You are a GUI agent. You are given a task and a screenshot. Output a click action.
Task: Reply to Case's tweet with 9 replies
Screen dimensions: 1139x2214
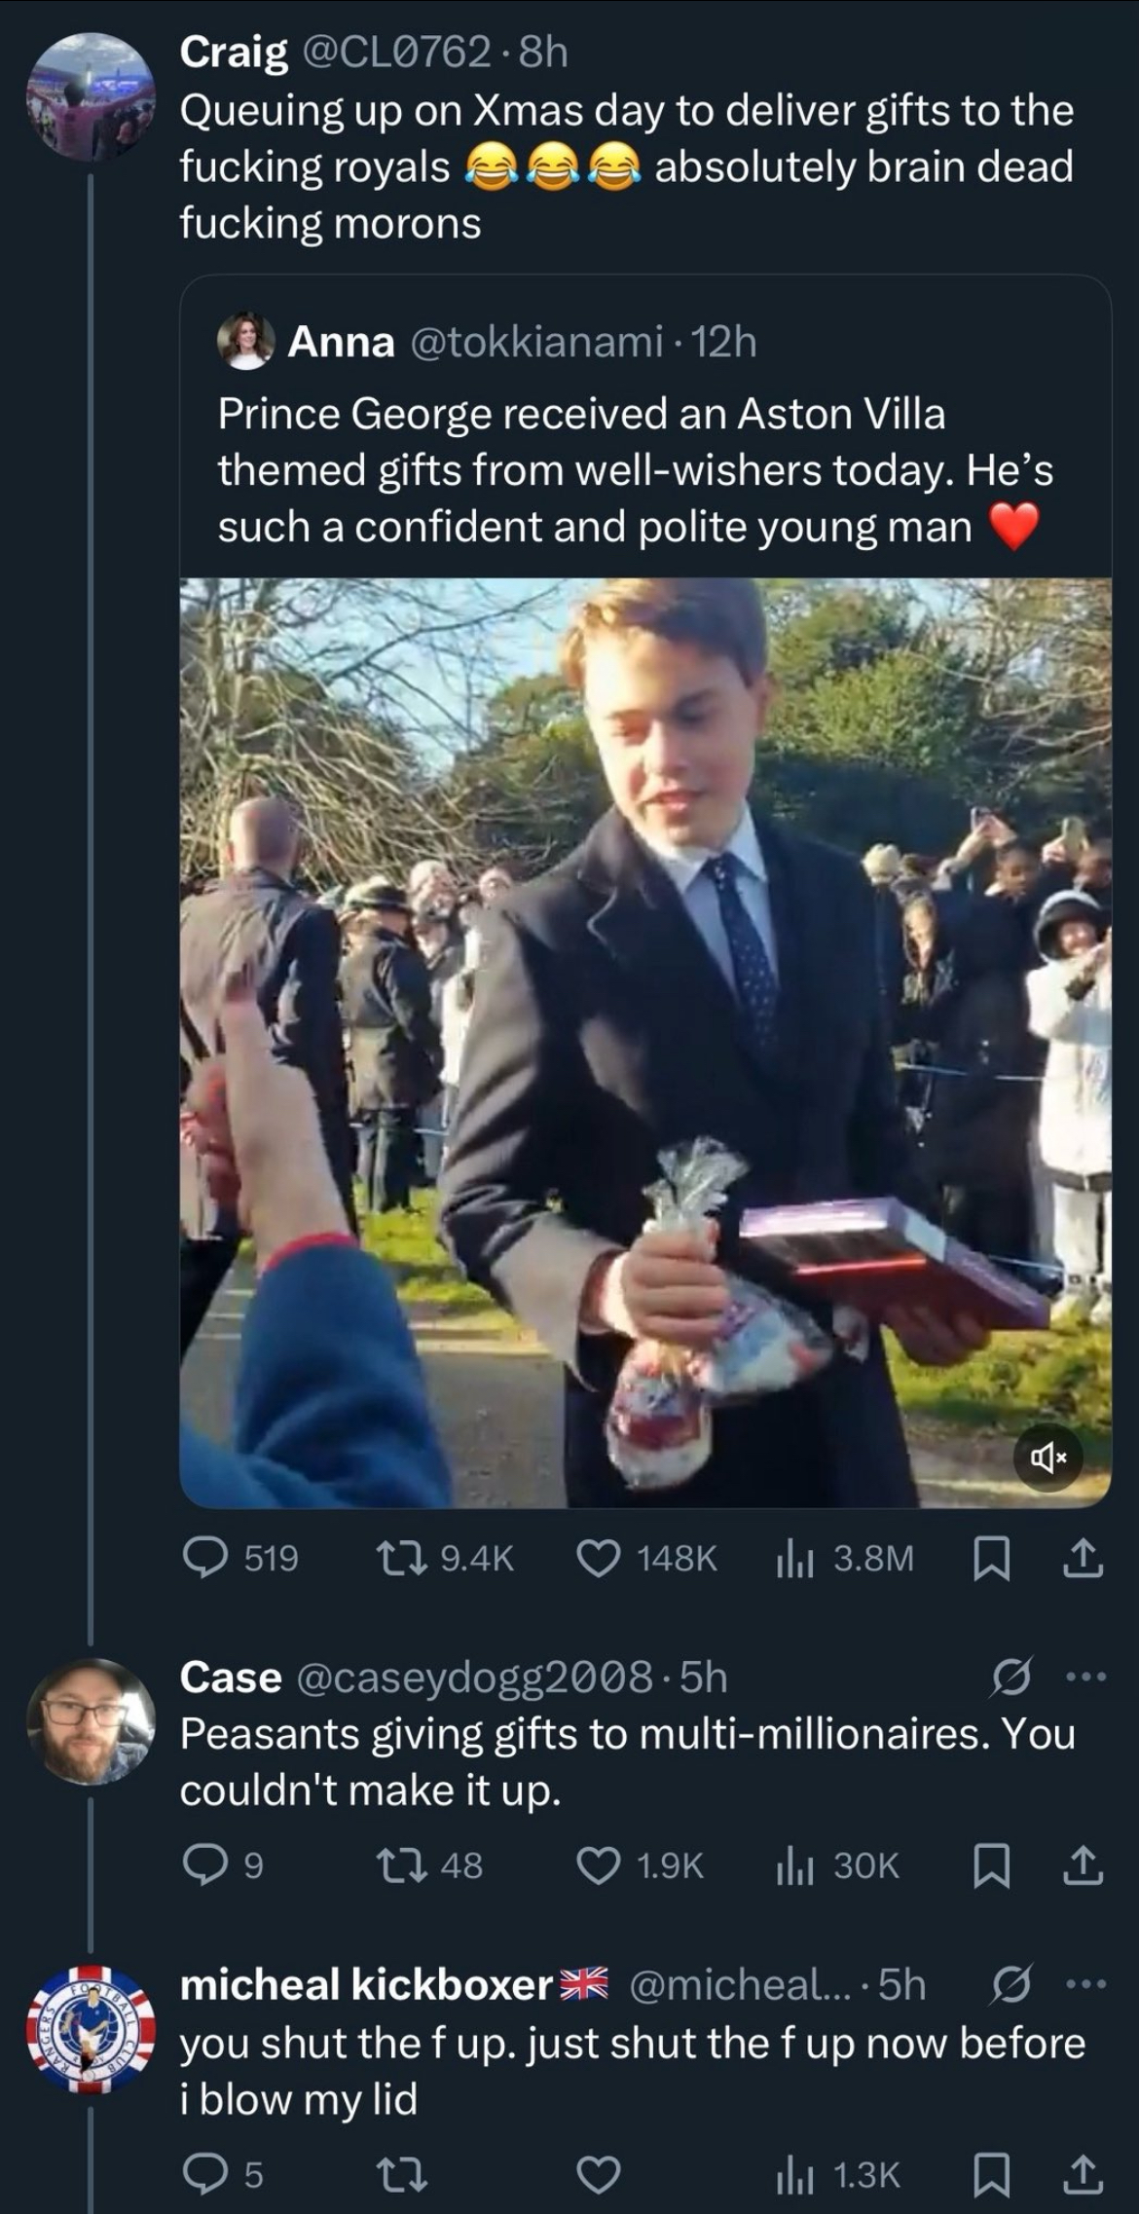click(224, 1864)
